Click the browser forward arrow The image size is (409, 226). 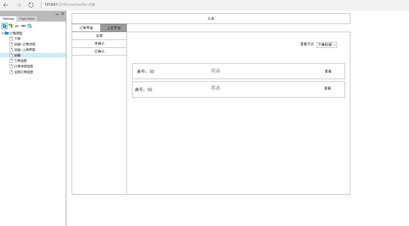18,5
